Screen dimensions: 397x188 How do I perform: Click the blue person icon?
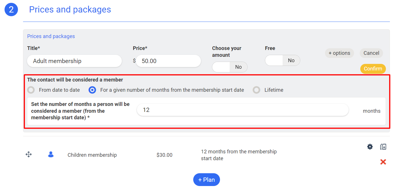point(51,154)
